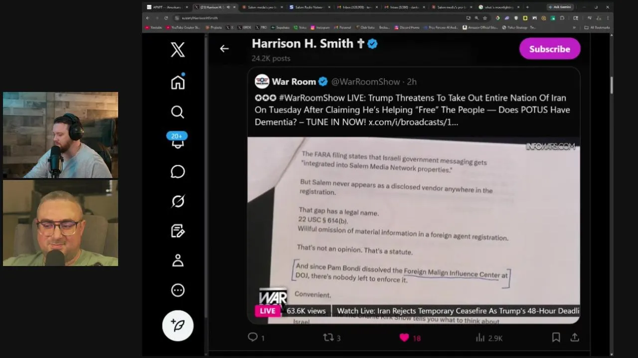Repost the War Room post
This screenshot has height=358, width=638.
pyautogui.click(x=331, y=338)
